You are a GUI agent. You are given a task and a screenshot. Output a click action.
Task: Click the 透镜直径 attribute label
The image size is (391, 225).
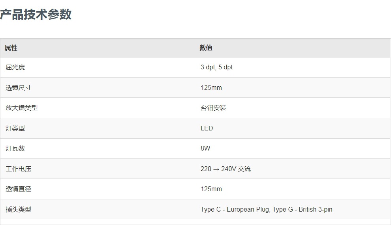click(18, 189)
